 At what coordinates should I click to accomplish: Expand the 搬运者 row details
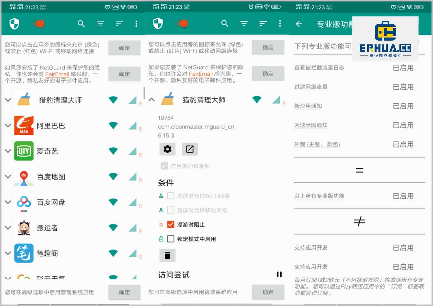click(x=8, y=227)
